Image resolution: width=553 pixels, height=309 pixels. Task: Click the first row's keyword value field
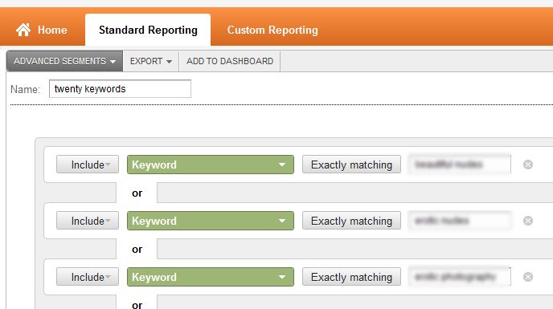(459, 165)
